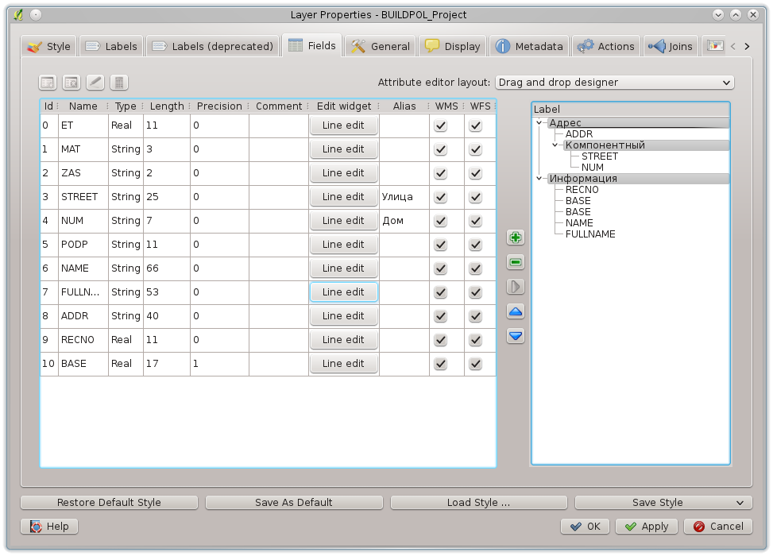Open Line edit widget for NAME field
The height and width of the screenshot is (556, 773).
pyautogui.click(x=343, y=268)
